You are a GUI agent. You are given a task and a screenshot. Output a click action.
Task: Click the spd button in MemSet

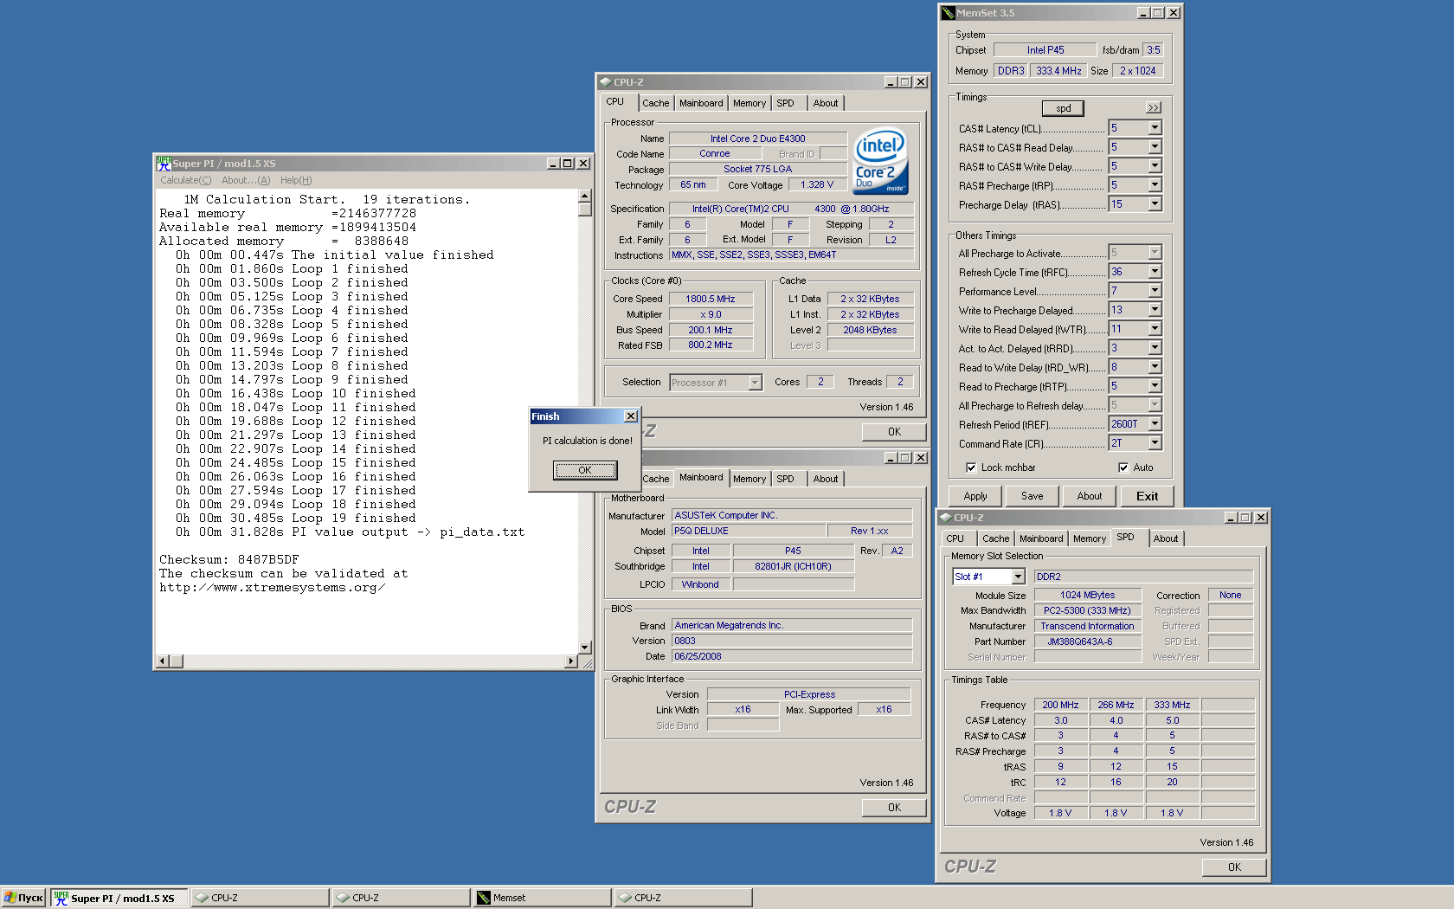[x=1064, y=108]
